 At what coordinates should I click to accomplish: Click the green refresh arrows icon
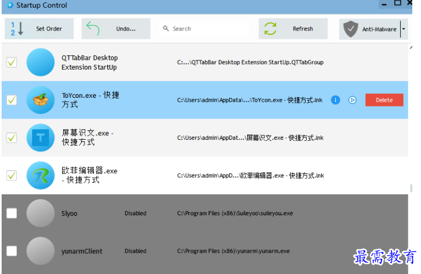[x=270, y=29]
